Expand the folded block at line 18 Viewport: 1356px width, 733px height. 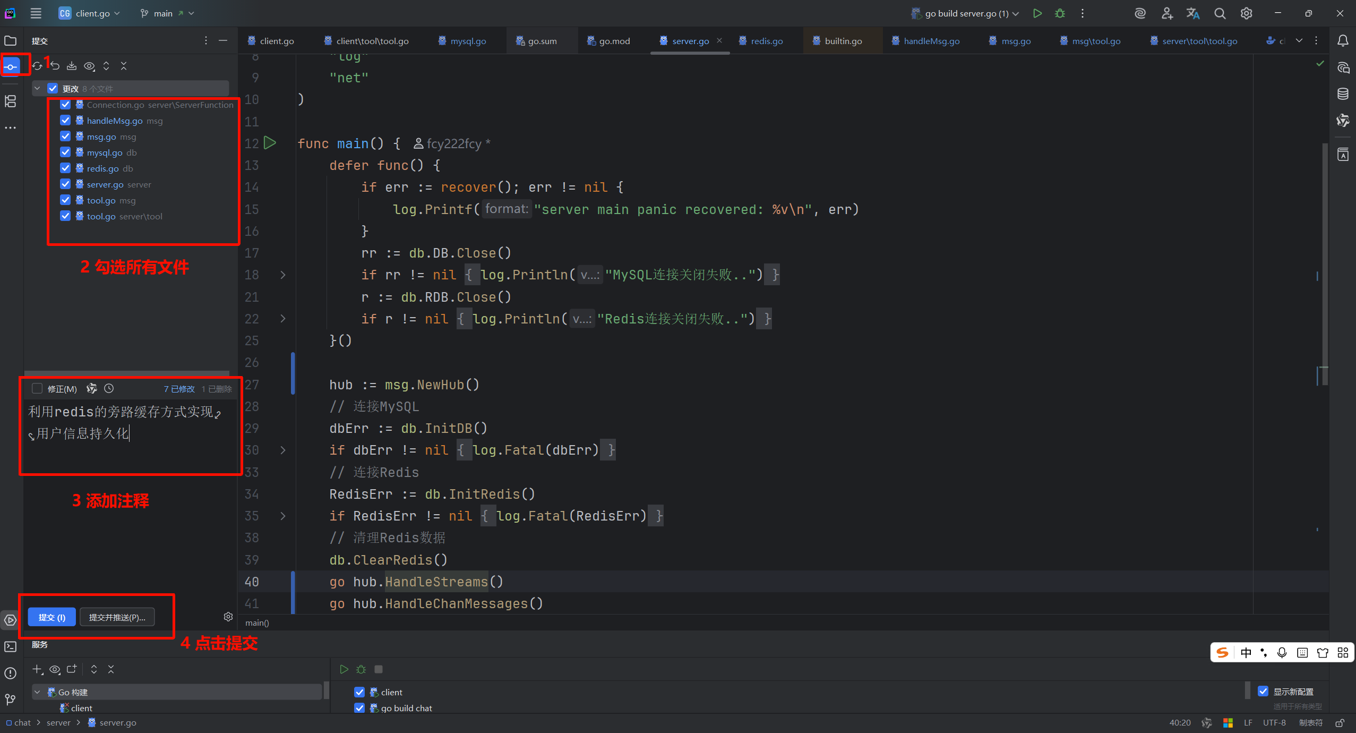coord(283,275)
